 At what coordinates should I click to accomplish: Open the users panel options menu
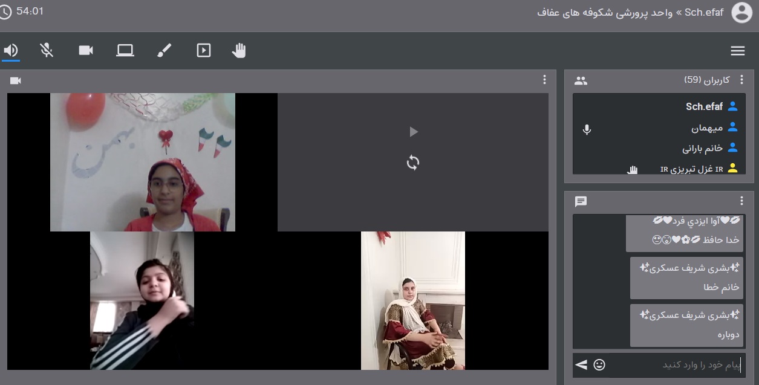point(742,80)
